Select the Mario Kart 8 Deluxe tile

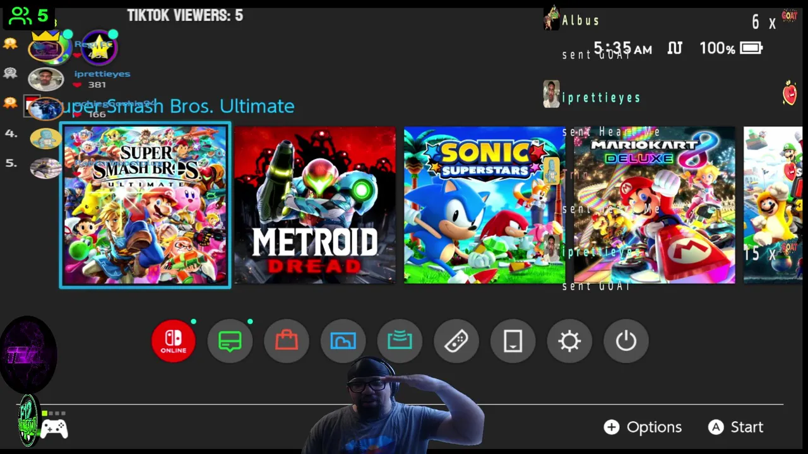[x=655, y=205]
